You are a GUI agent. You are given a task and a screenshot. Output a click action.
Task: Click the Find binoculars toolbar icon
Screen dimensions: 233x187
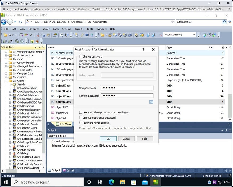coord(137,35)
